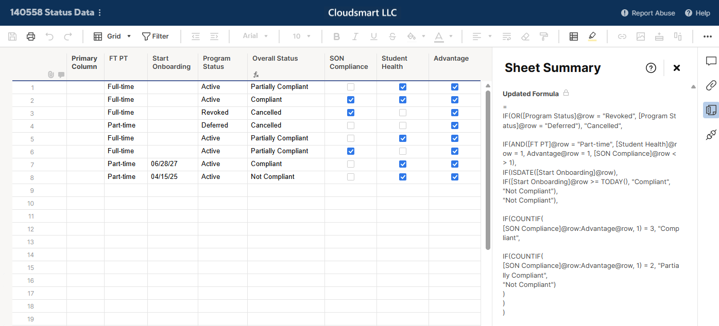
Task: Open the Connections plug icon
Action: point(711,135)
